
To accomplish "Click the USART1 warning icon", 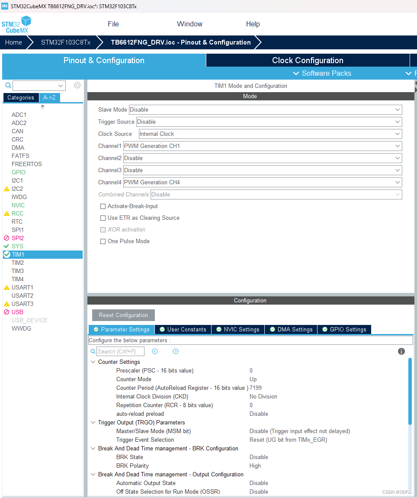I will point(6,287).
